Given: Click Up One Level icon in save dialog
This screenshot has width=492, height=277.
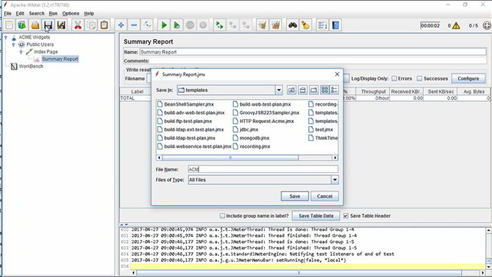Looking at the screenshot, I should [291, 90].
